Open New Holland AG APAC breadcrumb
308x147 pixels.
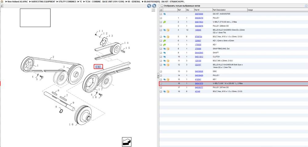[18, 2]
